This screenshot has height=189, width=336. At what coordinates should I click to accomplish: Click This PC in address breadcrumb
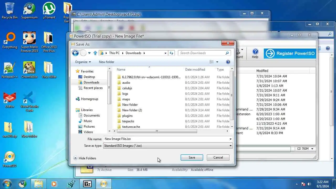pos(114,53)
